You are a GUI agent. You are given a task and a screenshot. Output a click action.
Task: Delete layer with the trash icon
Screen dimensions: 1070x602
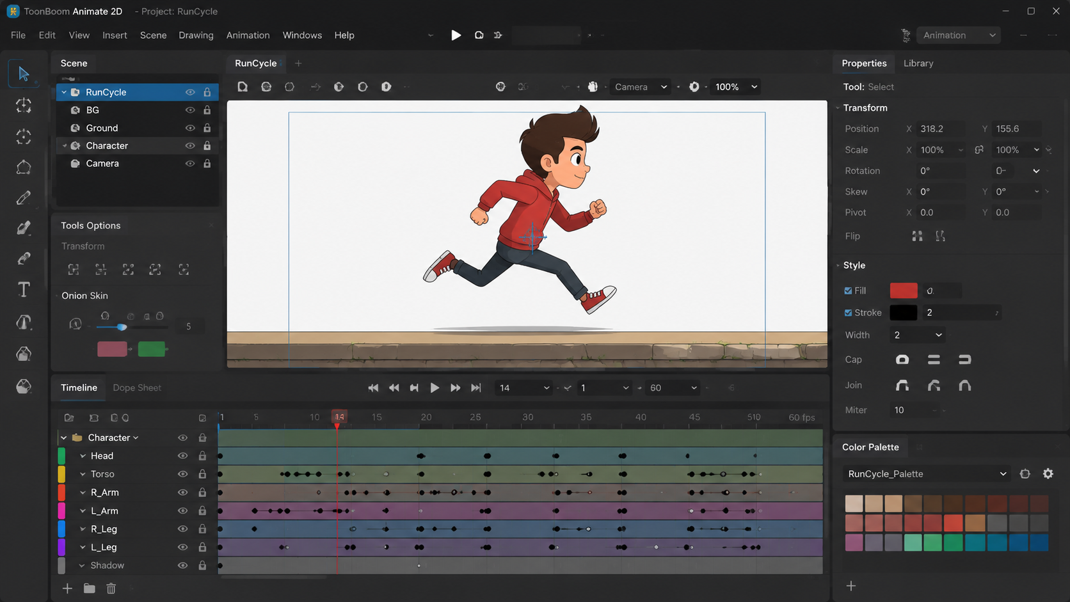pyautogui.click(x=111, y=589)
